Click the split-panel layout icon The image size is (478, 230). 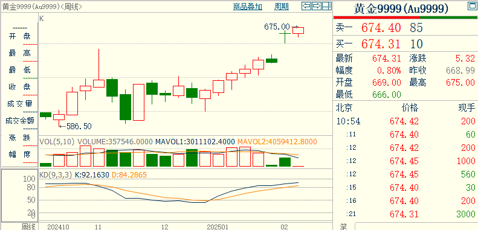(327, 6)
